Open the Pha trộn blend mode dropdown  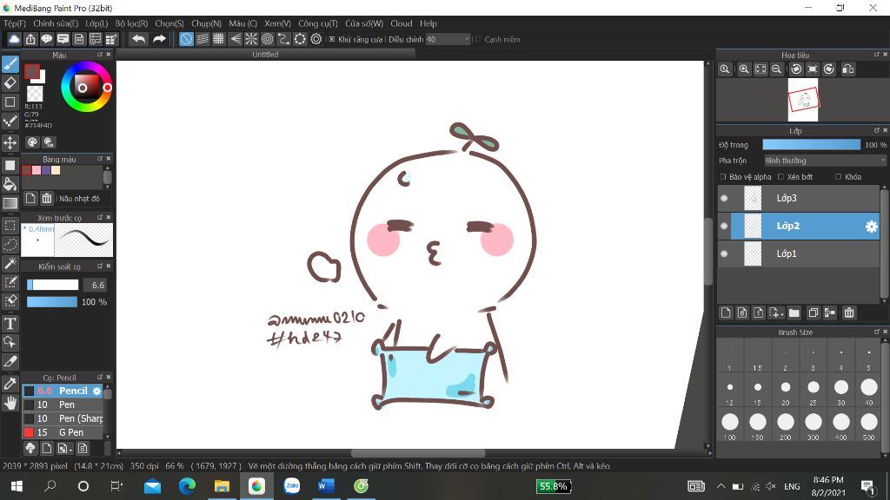[x=826, y=161]
